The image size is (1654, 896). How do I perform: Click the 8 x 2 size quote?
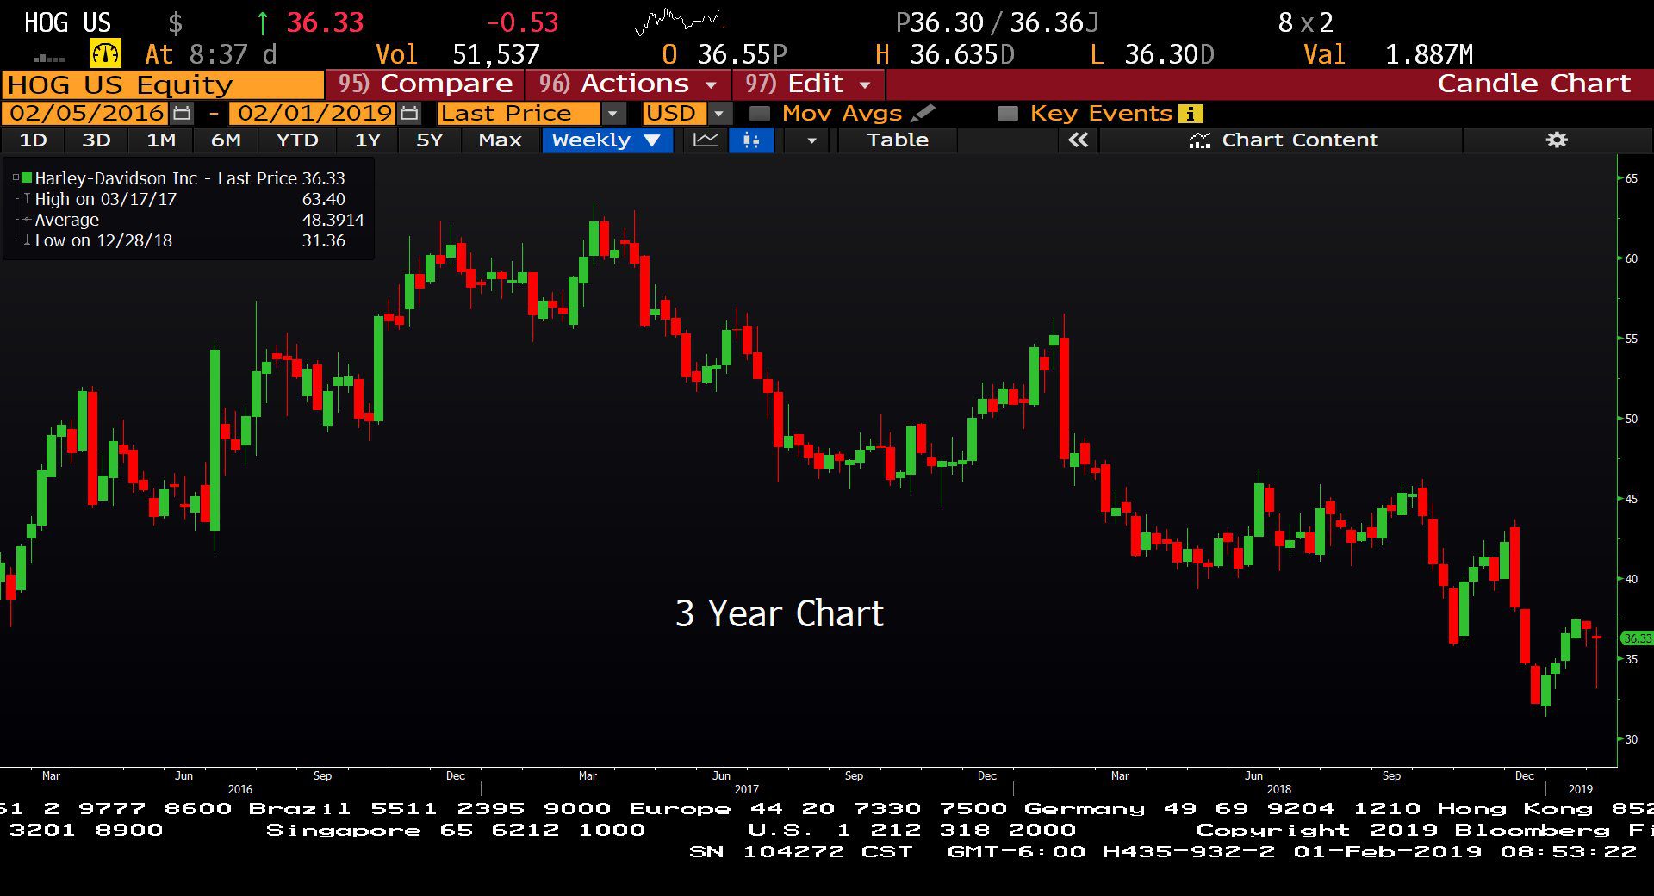tap(1305, 22)
